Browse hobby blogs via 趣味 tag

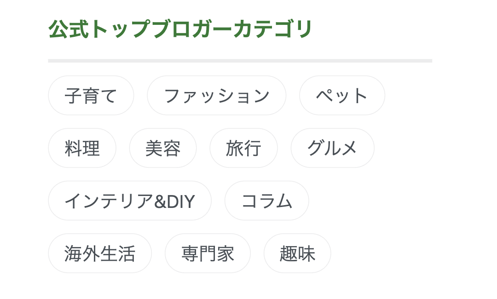297,253
